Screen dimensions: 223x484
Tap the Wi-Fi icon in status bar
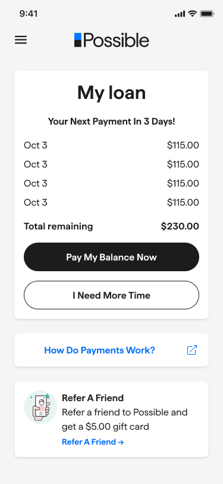pos(193,14)
